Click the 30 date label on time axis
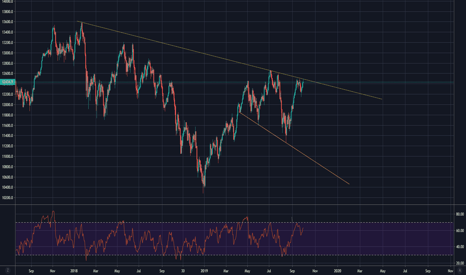 point(183,271)
